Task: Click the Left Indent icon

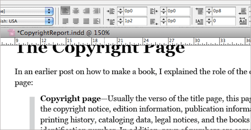Action: pyautogui.click(x=111, y=11)
